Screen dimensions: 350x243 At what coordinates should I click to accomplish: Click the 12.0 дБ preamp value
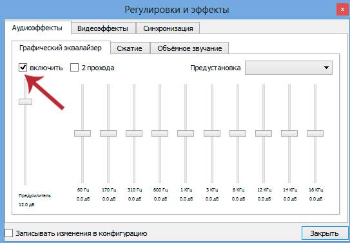point(26,204)
